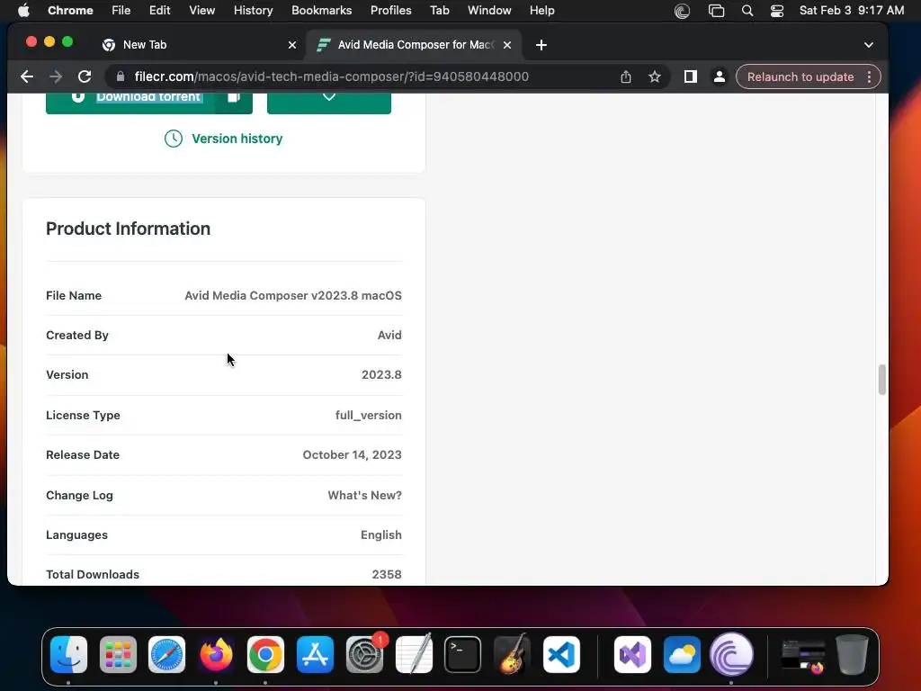Click the screen mirroring icon in menu bar
921x691 pixels.
(716, 11)
